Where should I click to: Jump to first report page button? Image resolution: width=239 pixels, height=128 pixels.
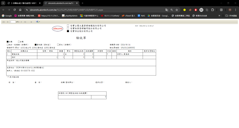(x=3, y=22)
